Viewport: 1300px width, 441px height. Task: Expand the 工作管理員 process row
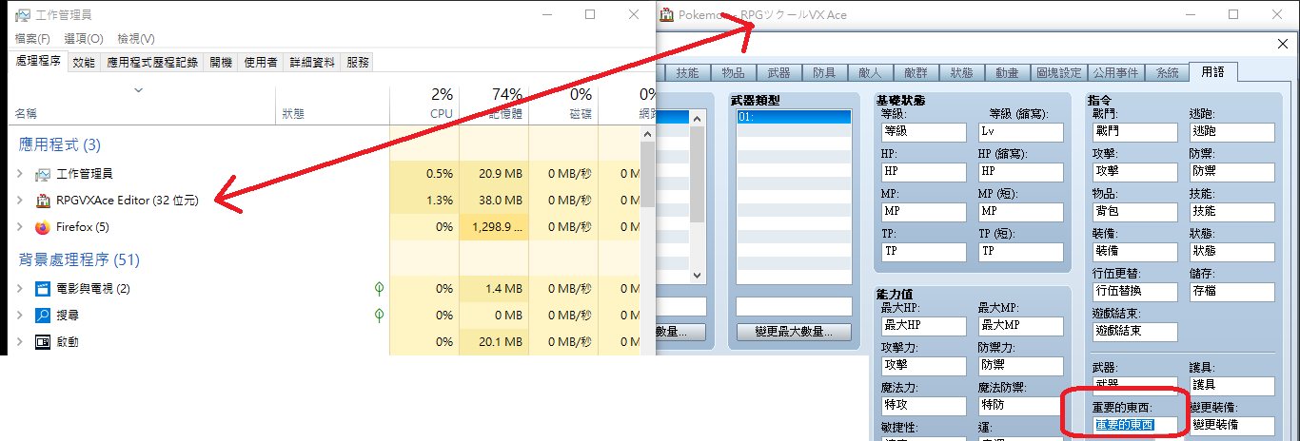pyautogui.click(x=20, y=174)
